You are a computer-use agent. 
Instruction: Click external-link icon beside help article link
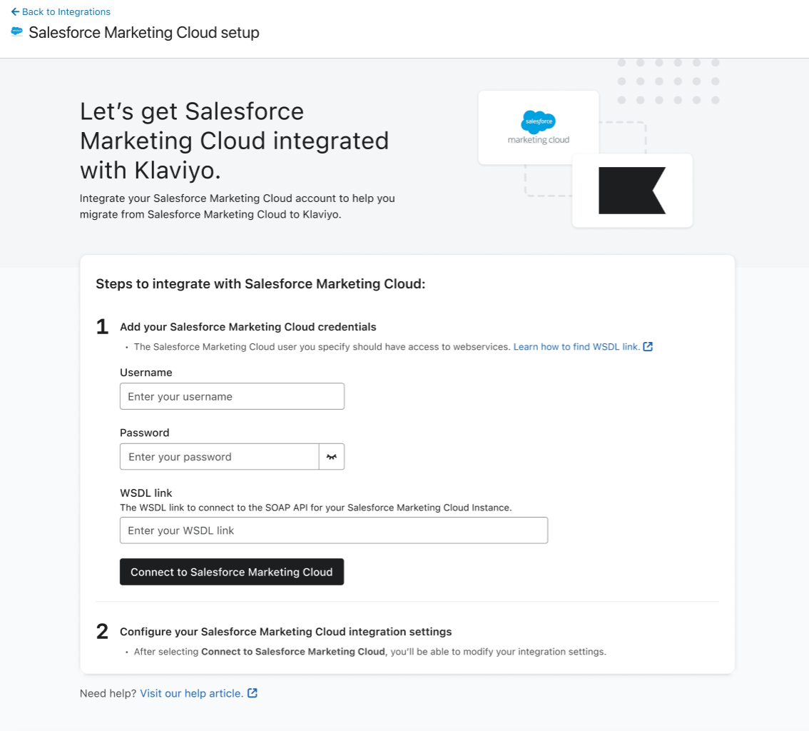click(253, 693)
